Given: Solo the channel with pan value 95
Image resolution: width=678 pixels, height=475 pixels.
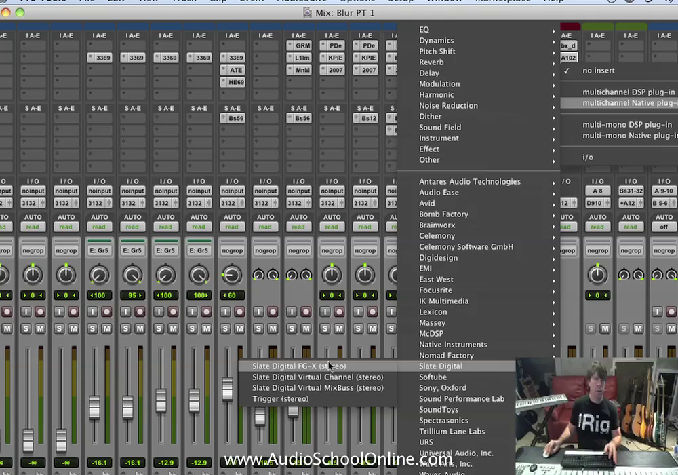Looking at the screenshot, I should (x=126, y=329).
